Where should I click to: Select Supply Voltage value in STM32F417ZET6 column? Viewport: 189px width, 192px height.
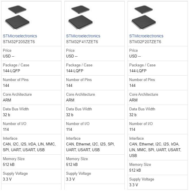coord(70,179)
